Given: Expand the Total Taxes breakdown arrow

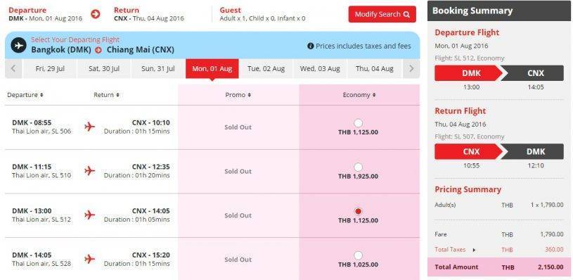Looking at the screenshot, I should [475, 250].
